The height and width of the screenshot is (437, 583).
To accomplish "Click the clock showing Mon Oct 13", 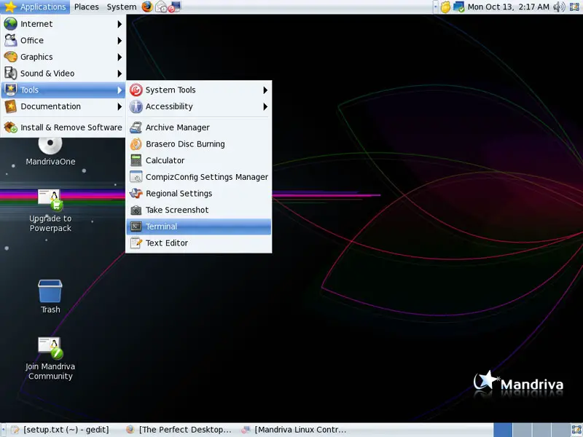I will pos(508,7).
